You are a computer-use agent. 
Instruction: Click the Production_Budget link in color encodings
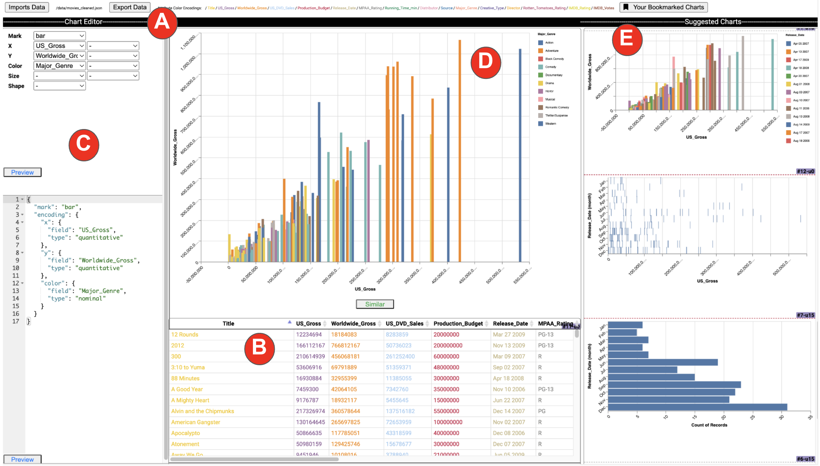pos(313,8)
